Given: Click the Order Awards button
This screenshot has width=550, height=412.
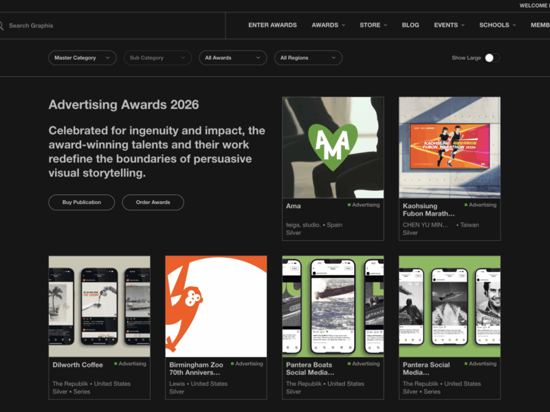Looking at the screenshot, I should click(153, 203).
